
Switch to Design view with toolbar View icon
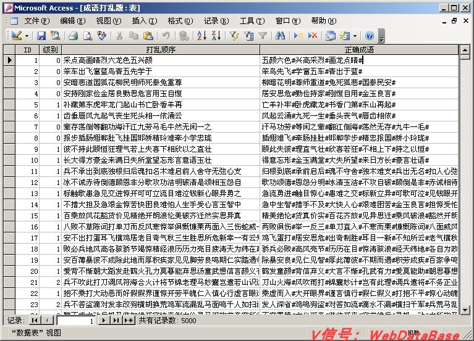pos(16,36)
